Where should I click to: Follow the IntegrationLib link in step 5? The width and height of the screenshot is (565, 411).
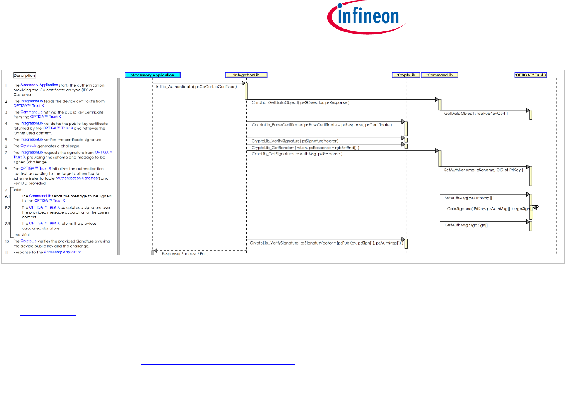coord(32,139)
